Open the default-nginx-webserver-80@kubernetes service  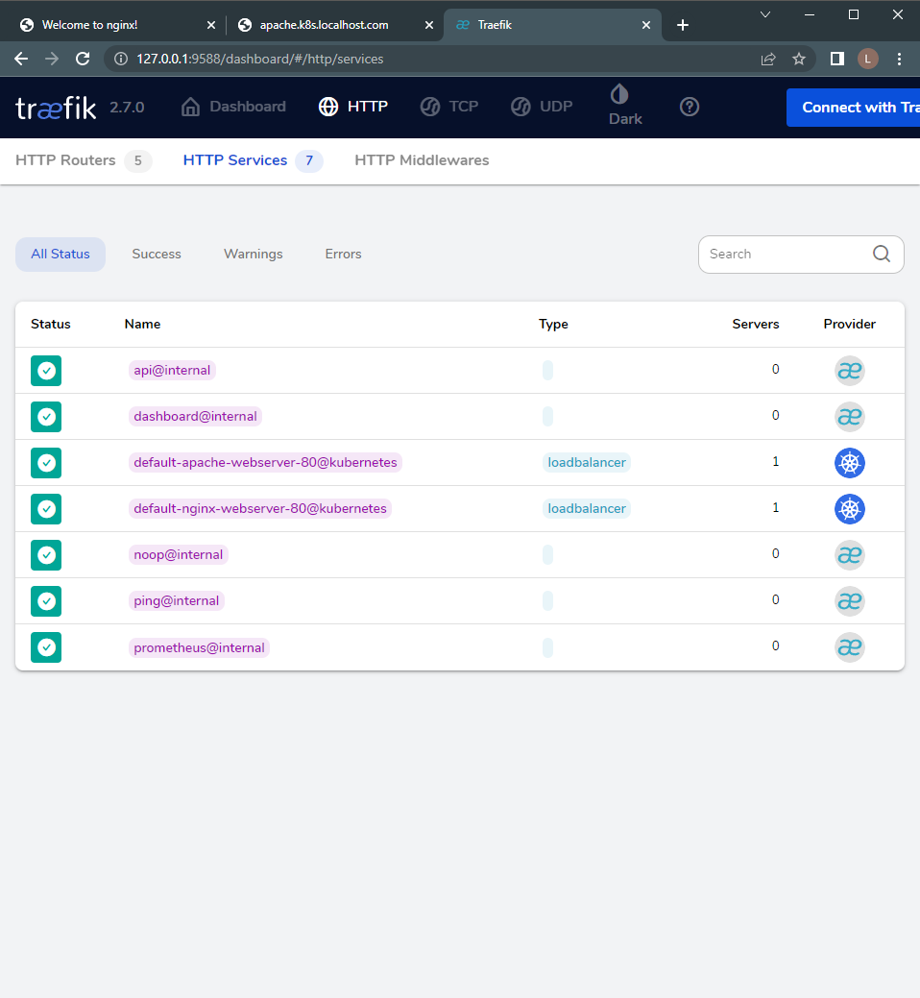click(x=260, y=508)
